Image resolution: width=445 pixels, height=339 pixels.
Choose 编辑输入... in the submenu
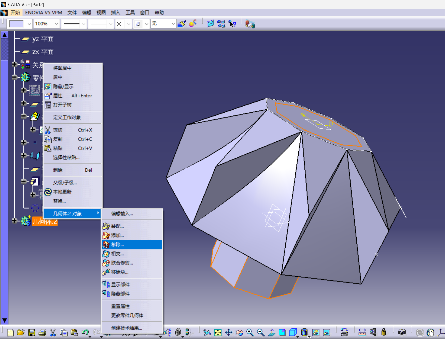tap(132, 214)
